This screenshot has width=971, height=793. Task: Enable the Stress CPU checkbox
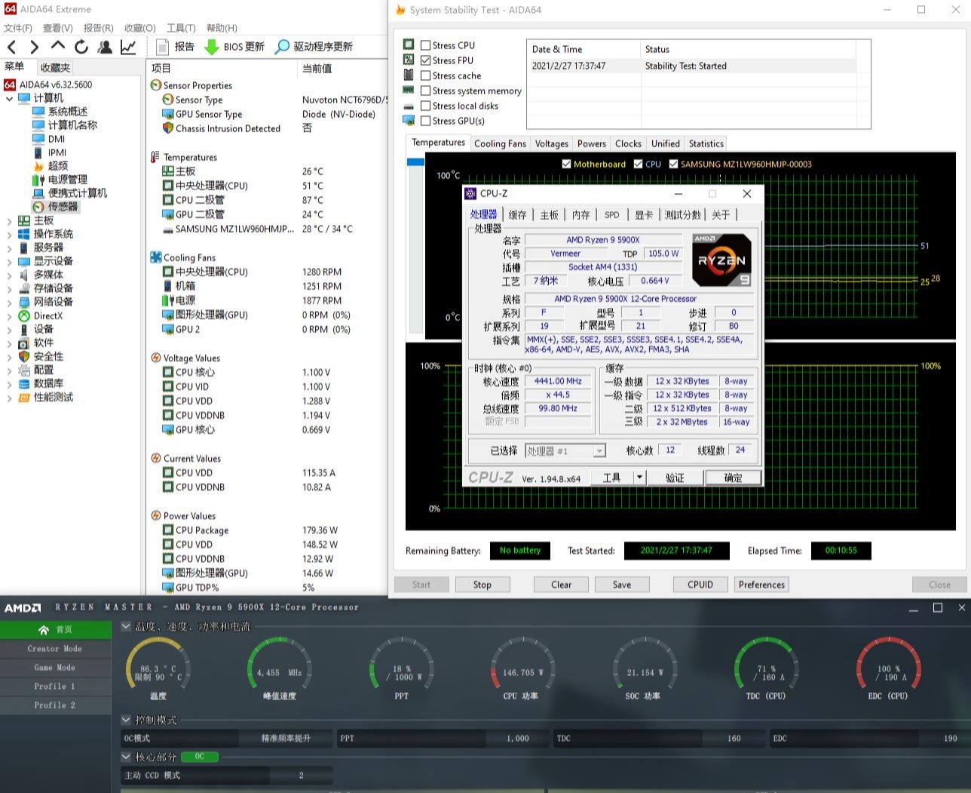pos(426,45)
